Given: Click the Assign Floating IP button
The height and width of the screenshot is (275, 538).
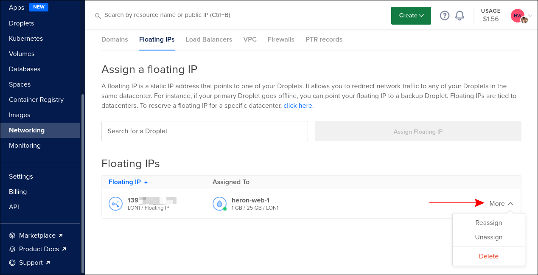Looking at the screenshot, I should pyautogui.click(x=418, y=131).
